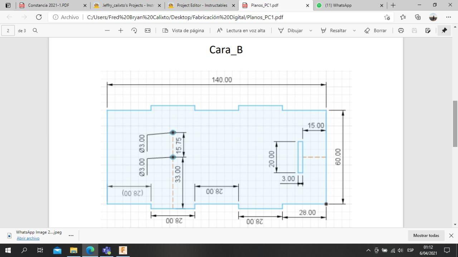Zoom in the PDF
The image size is (458, 257).
[x=121, y=30]
